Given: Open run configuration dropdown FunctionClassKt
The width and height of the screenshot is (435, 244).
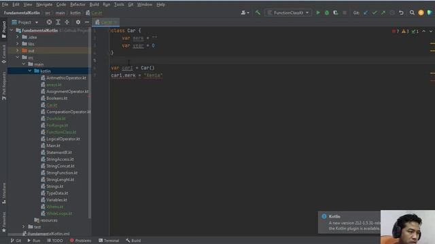Looking at the screenshot, I should click(x=288, y=13).
